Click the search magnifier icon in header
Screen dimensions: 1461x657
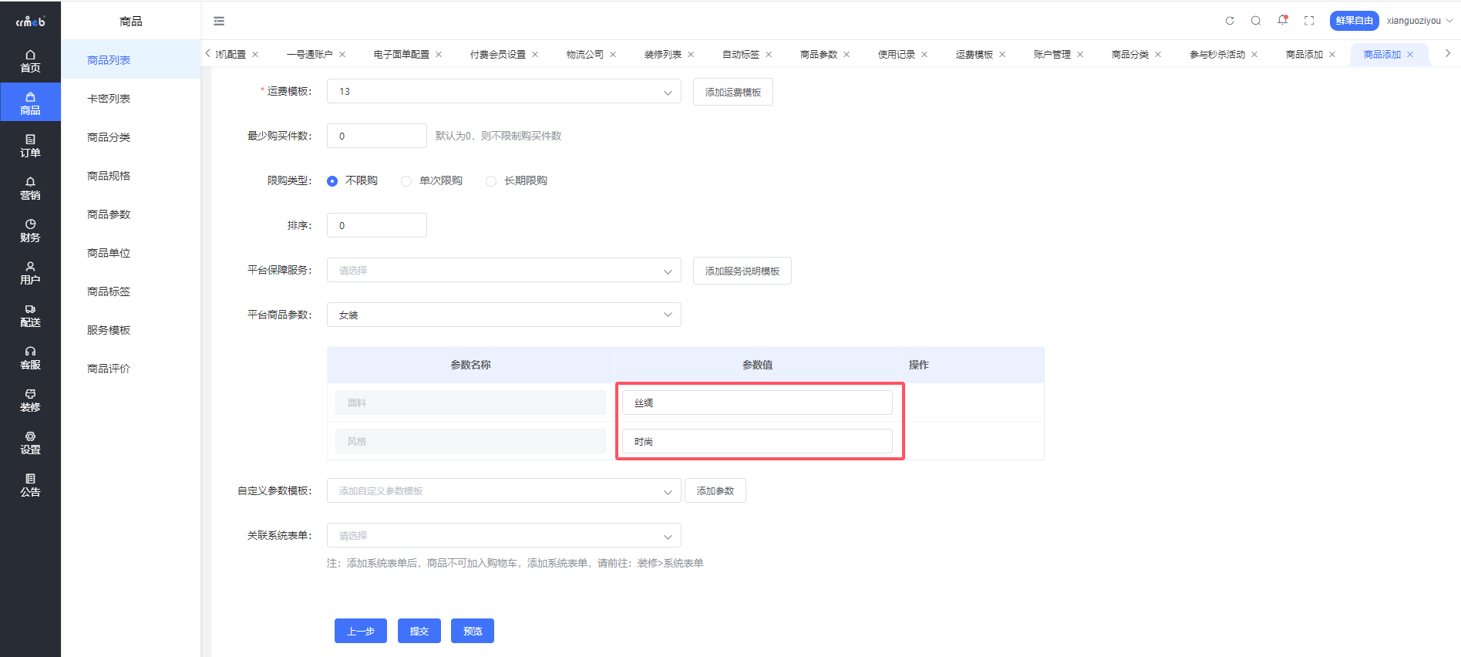1256,21
